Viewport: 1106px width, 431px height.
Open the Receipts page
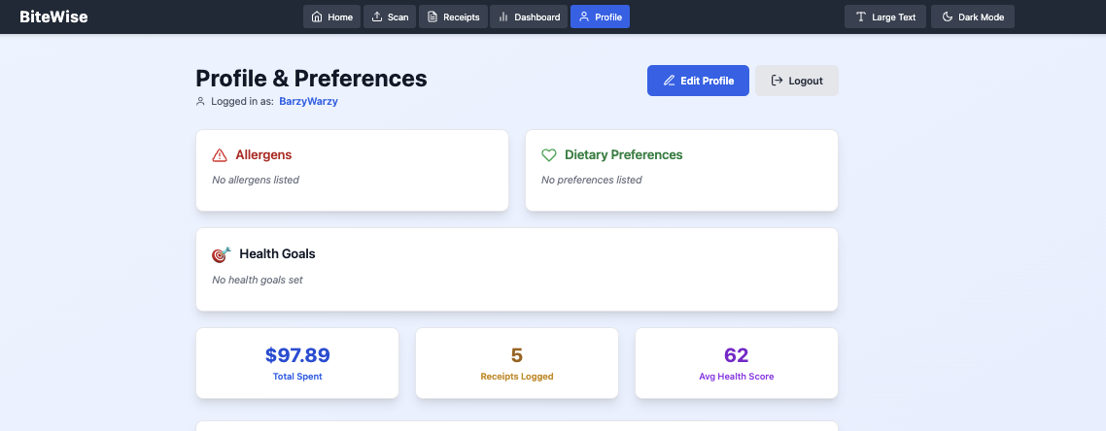[x=454, y=17]
